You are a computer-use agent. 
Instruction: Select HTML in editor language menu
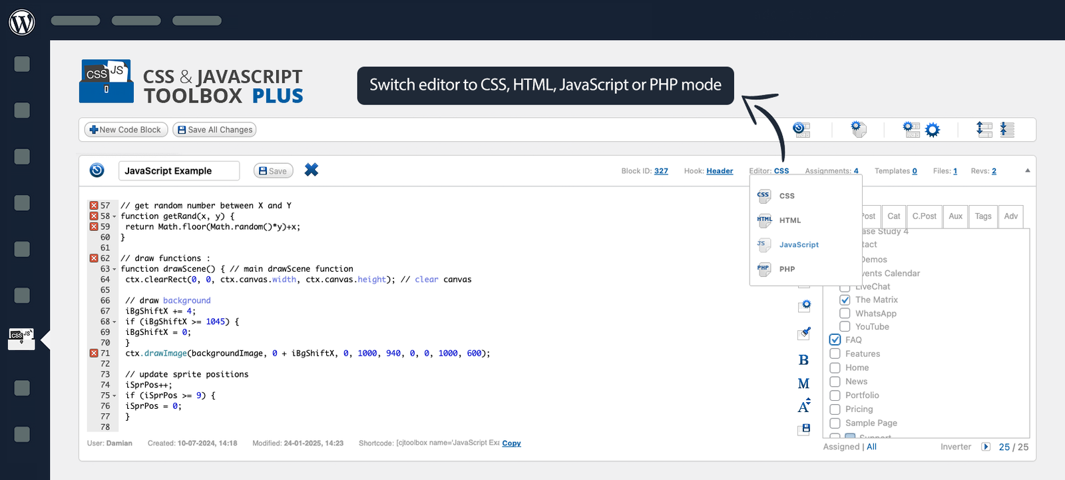click(x=790, y=220)
